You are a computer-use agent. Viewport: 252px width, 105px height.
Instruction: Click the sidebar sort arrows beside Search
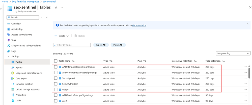(x=42, y=17)
